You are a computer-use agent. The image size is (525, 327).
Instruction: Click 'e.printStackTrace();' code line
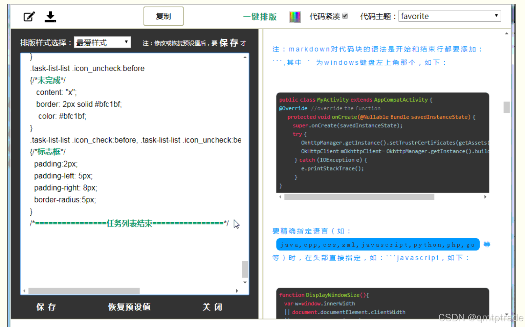click(x=332, y=169)
